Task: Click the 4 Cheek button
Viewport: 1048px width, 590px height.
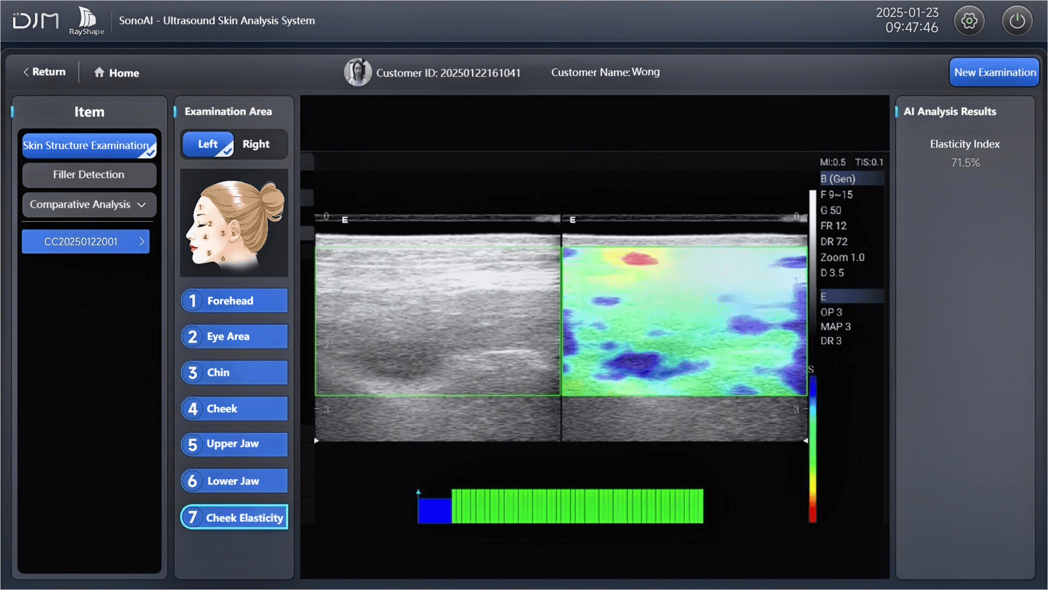Action: pos(234,409)
